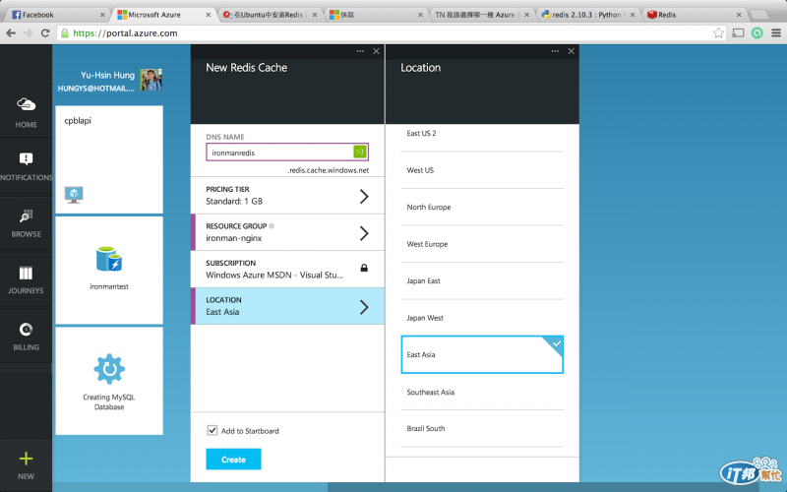Click the ironman-nginx resource group value

pos(234,238)
